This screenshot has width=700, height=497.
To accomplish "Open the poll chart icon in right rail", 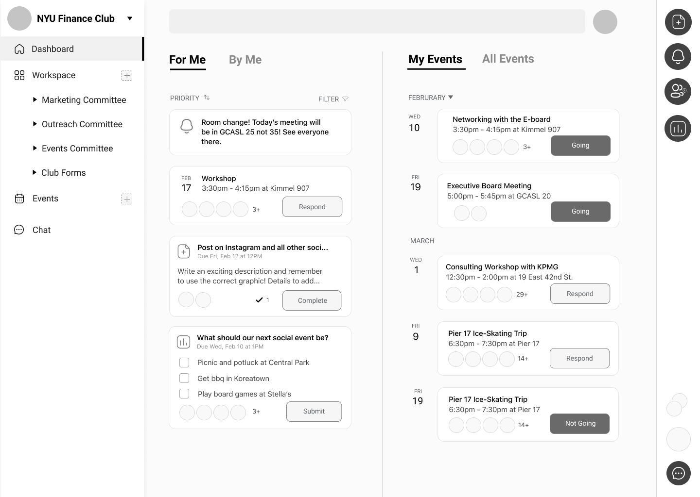I will (x=678, y=128).
